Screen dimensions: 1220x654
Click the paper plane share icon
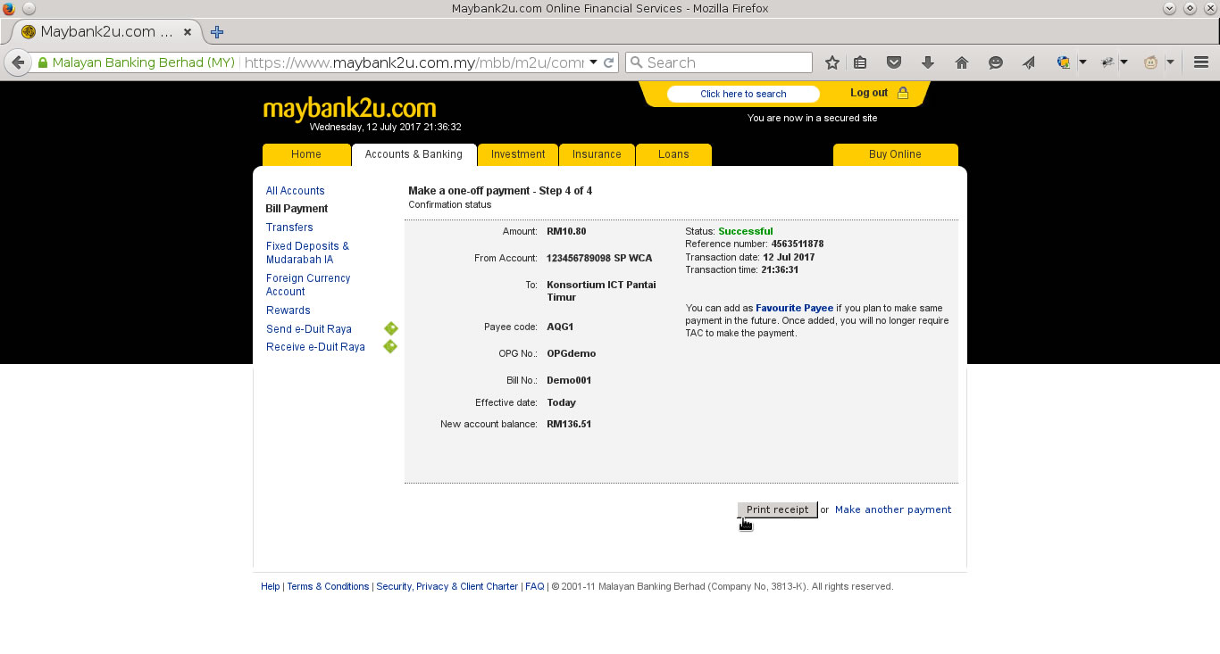[x=1030, y=62]
